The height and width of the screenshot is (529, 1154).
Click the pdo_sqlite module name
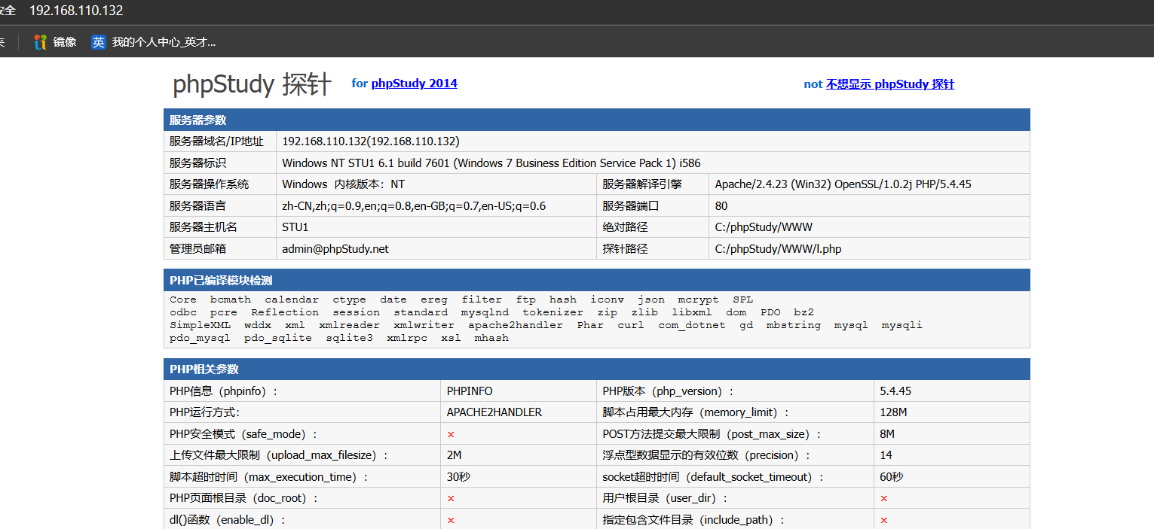278,338
